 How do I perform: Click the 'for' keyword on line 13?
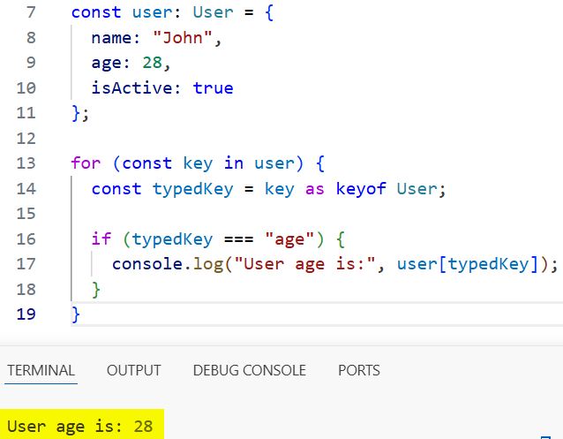(86, 163)
